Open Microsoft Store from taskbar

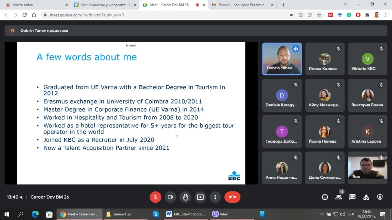tap(49, 214)
